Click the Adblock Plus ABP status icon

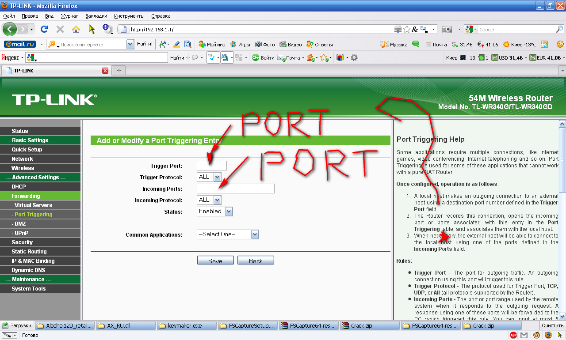tap(514, 335)
